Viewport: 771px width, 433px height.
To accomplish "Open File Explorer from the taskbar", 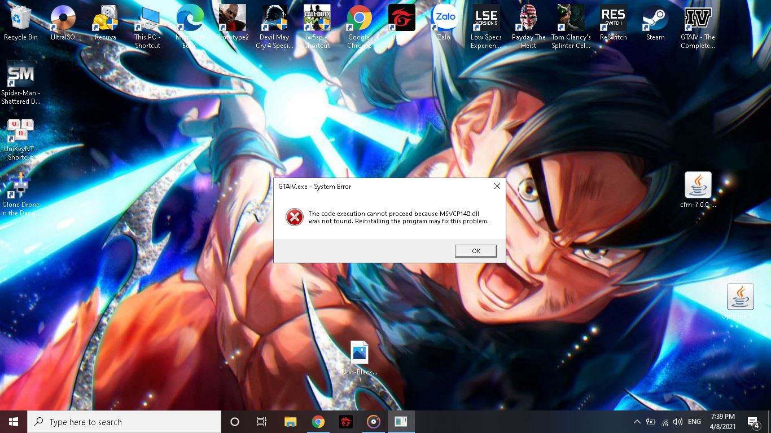I will pyautogui.click(x=290, y=421).
